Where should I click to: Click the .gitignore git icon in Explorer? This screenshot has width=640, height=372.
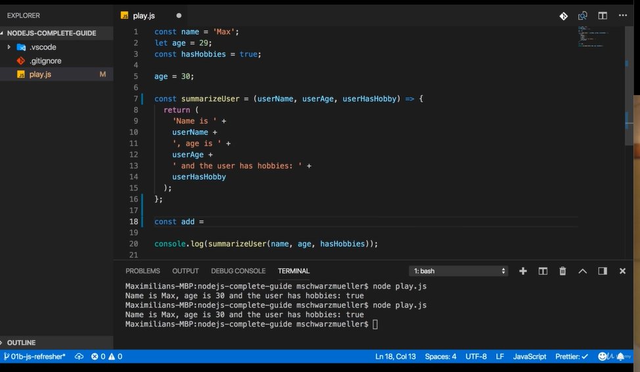[21, 61]
